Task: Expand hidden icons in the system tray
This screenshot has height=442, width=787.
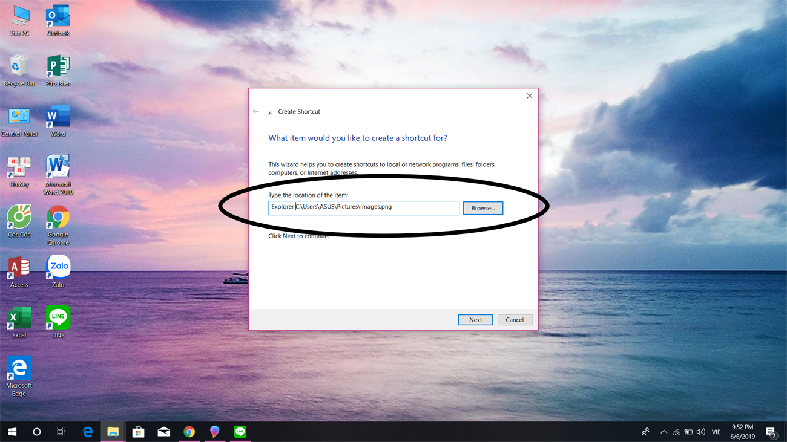Action: tap(664, 432)
